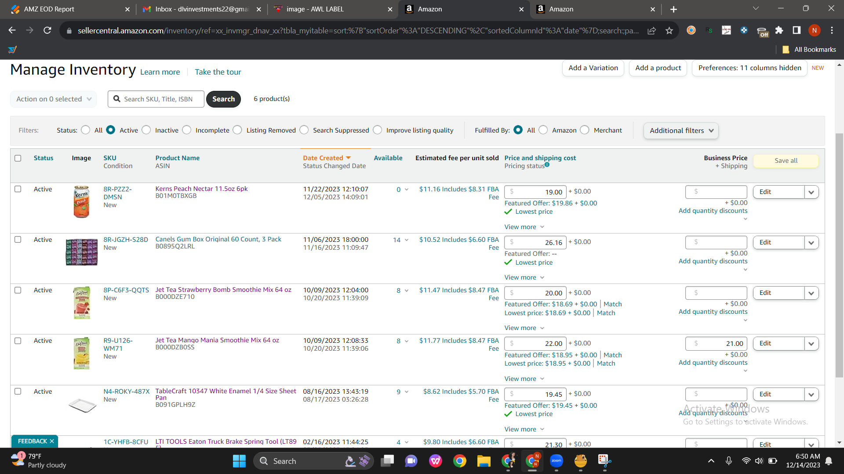Click the volume icon in the system tray

pos(759,461)
